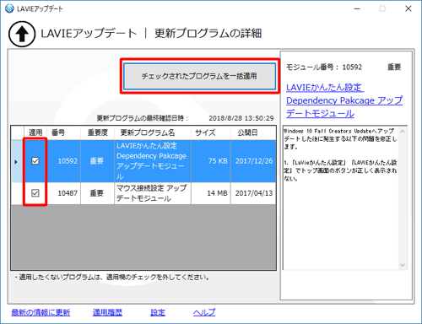The height and width of the screenshot is (324, 422).
Task: Sort by the 適用 column header
Action: pyautogui.click(x=35, y=132)
